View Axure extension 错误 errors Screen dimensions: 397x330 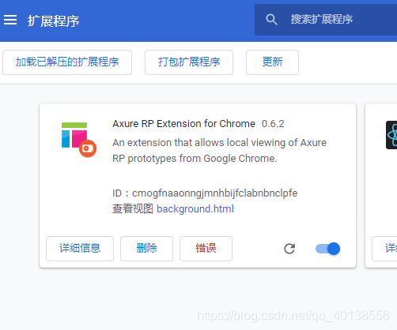(x=206, y=249)
